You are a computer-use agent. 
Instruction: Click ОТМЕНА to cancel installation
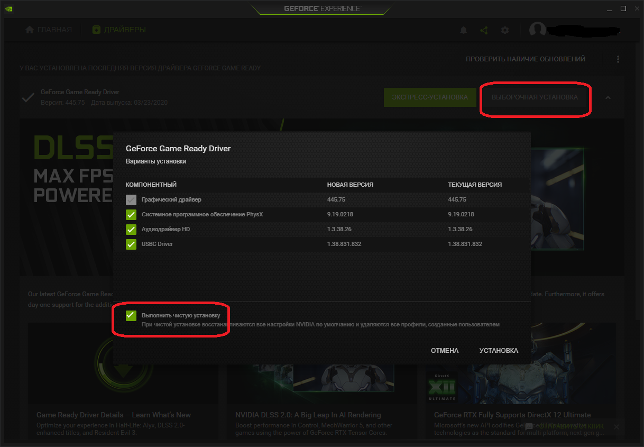pyautogui.click(x=444, y=351)
